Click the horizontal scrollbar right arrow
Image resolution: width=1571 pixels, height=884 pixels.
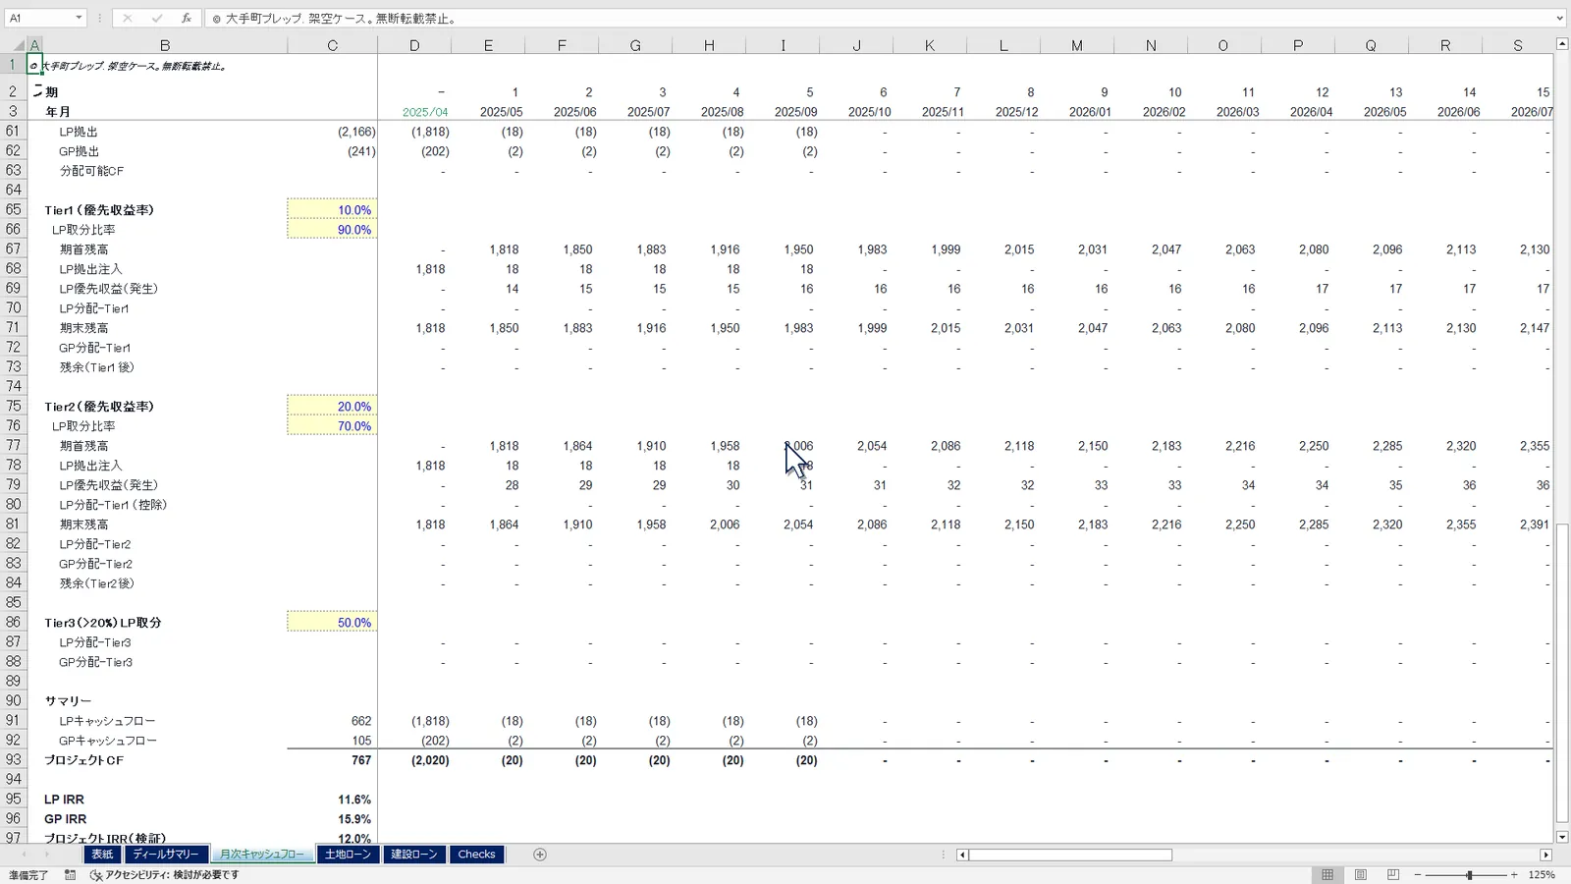(x=1545, y=855)
